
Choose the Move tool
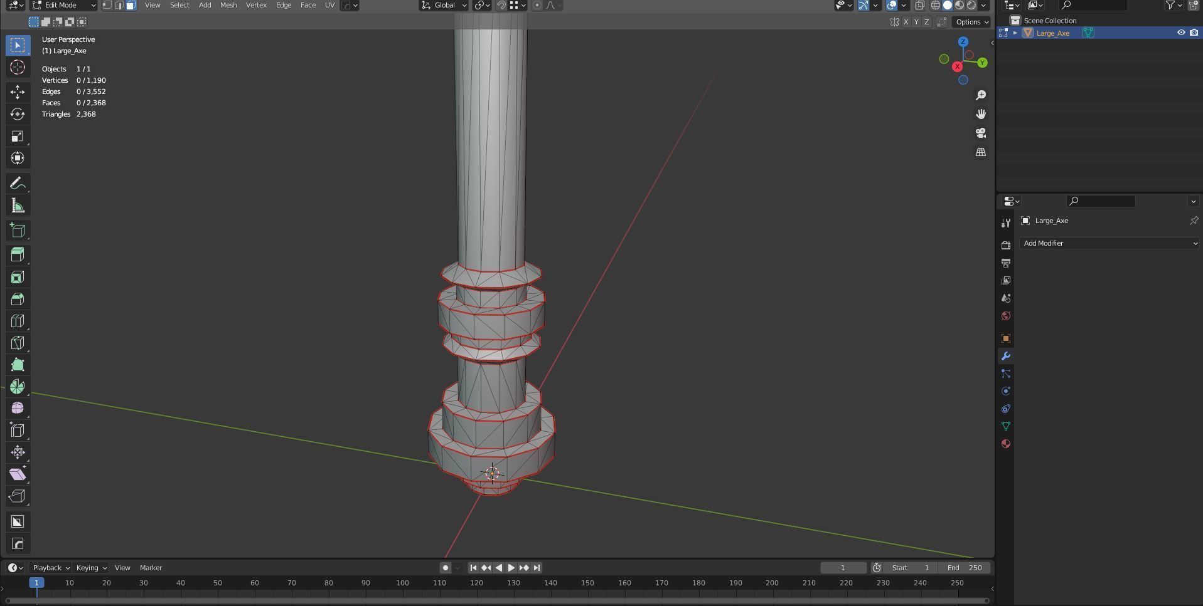point(18,92)
